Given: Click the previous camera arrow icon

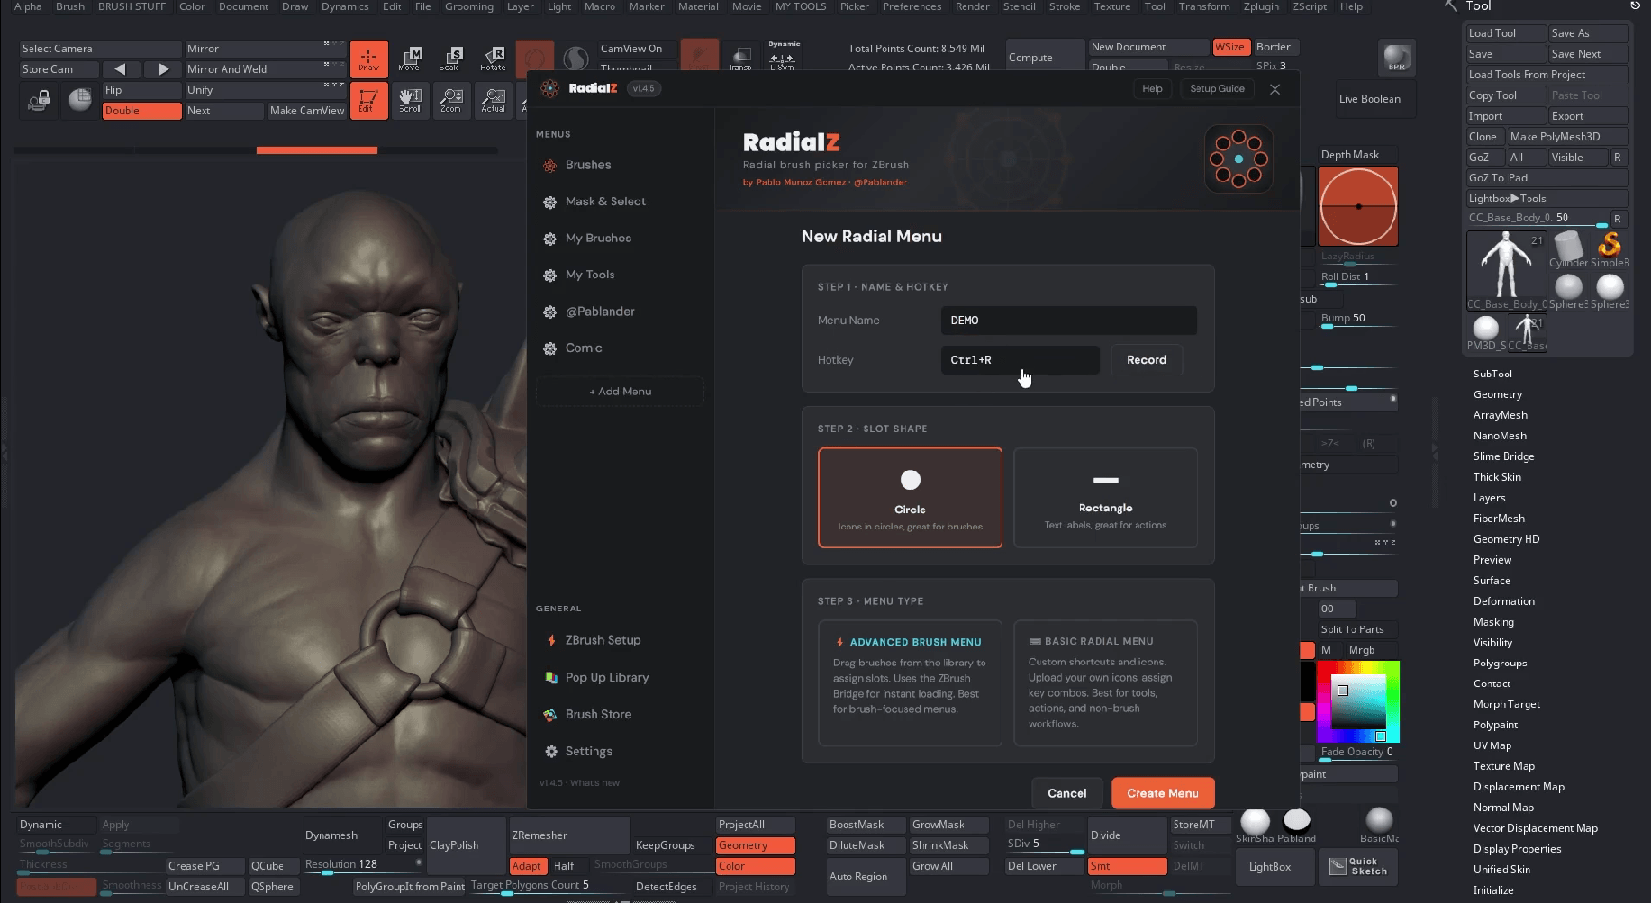Looking at the screenshot, I should (x=121, y=69).
